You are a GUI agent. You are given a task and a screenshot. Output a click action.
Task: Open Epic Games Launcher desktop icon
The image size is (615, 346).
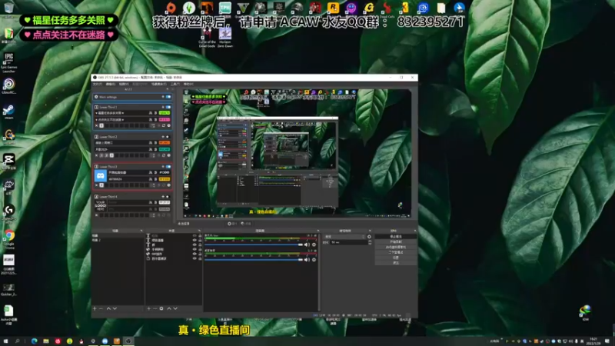click(8, 62)
